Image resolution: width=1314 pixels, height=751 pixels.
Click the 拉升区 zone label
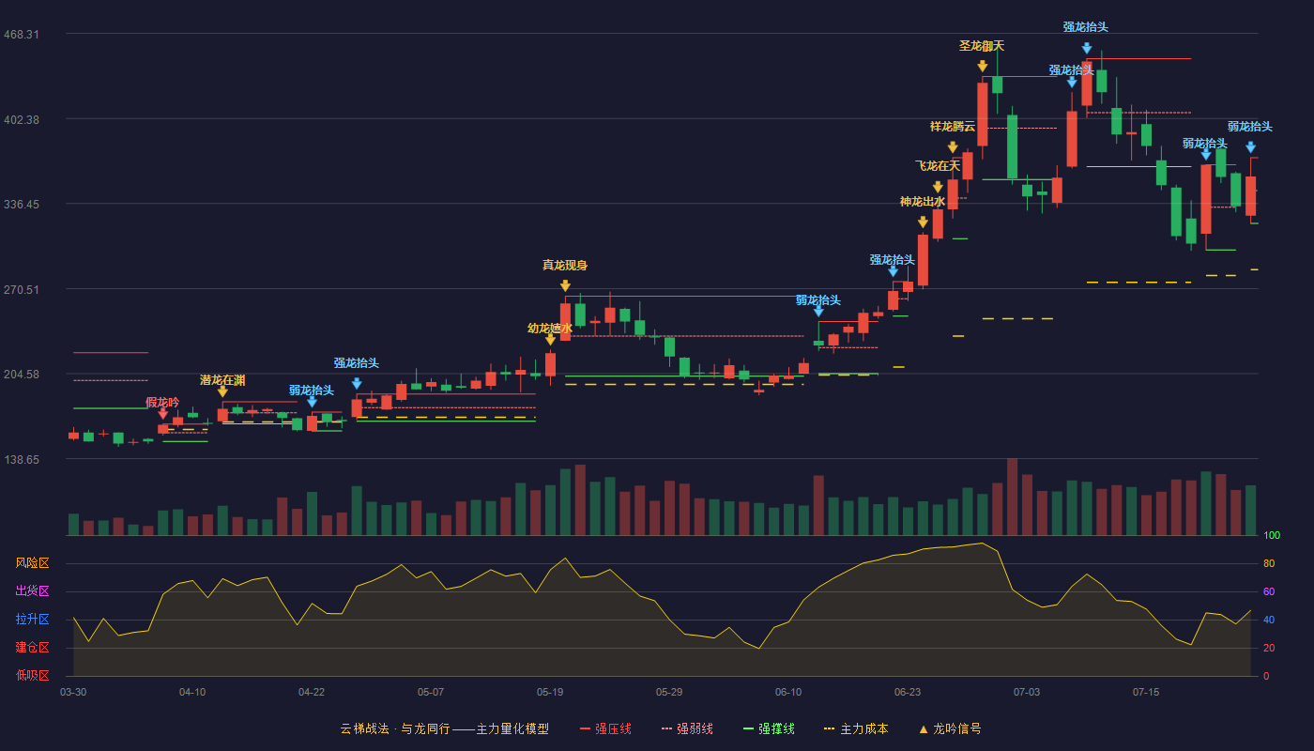(x=32, y=620)
